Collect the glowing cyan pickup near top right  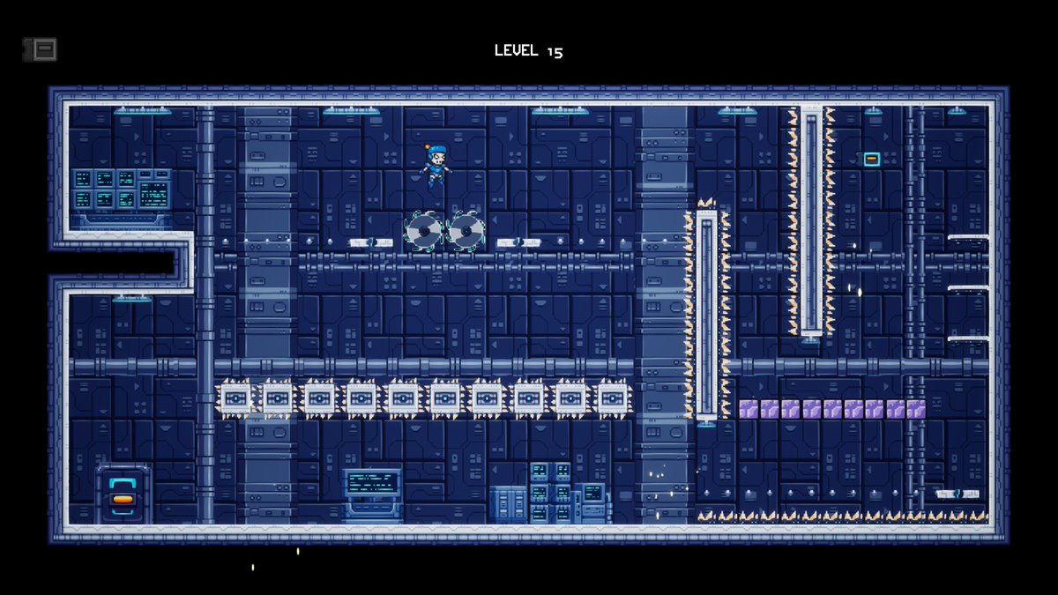[x=872, y=157]
